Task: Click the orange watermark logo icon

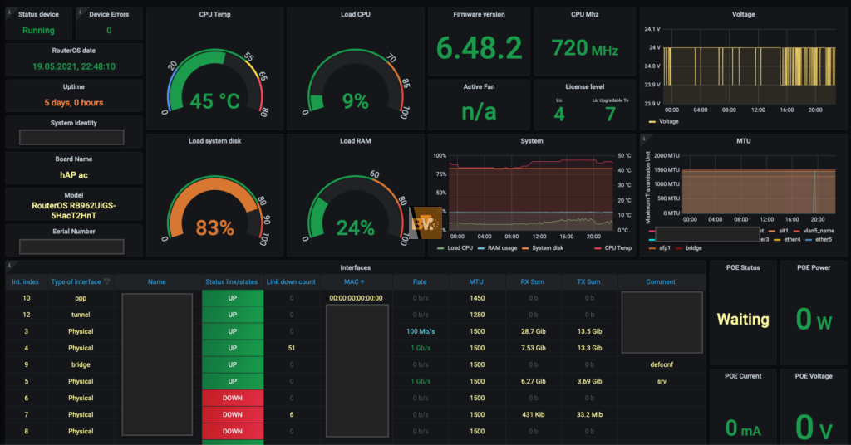Action: point(428,223)
